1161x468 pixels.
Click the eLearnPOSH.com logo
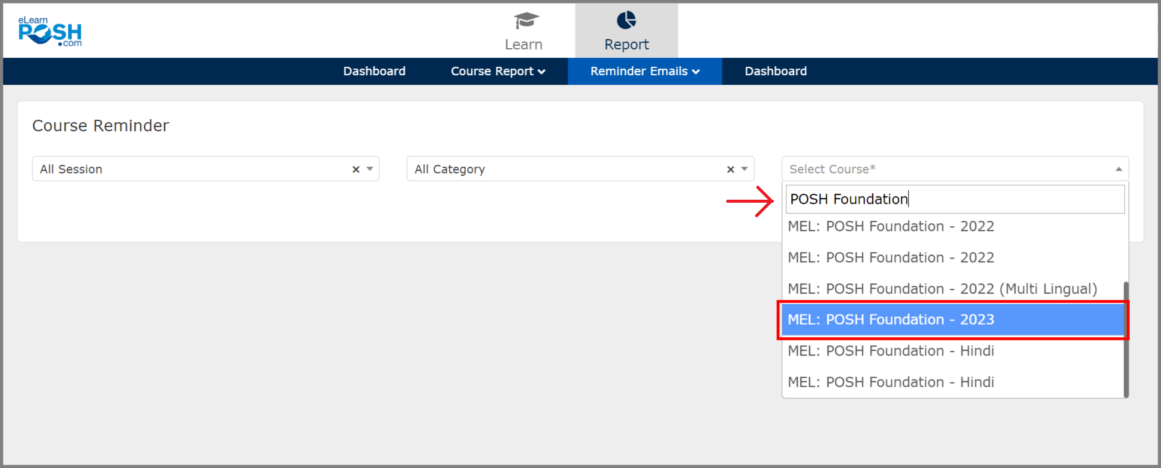(x=50, y=32)
